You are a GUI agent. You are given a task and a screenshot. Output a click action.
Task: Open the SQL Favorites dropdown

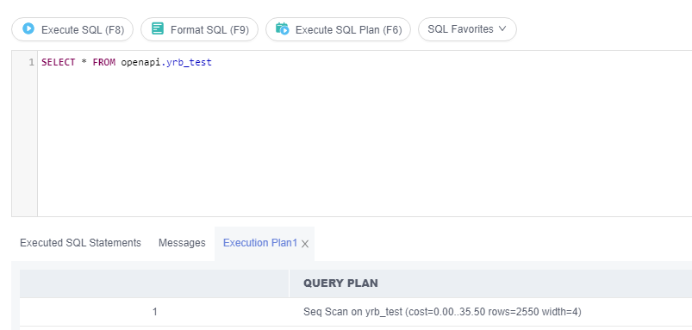point(467,29)
